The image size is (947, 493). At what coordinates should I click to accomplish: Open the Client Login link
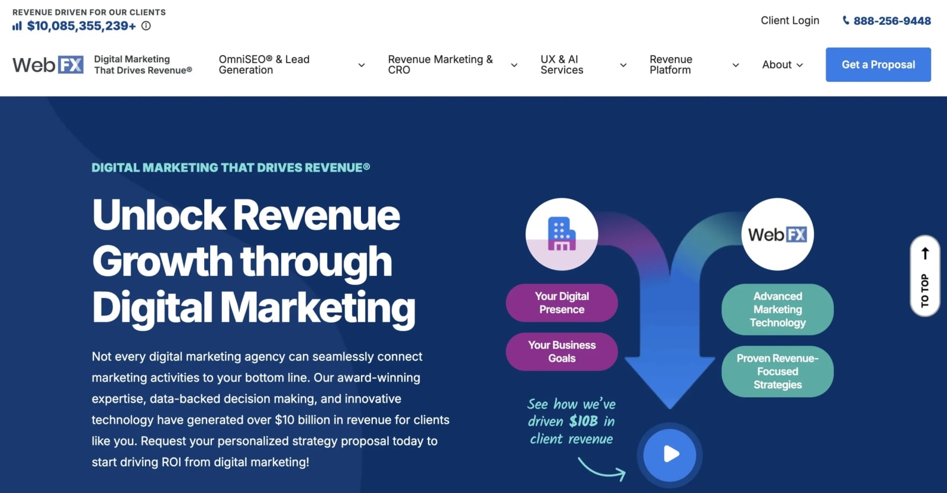[790, 21]
